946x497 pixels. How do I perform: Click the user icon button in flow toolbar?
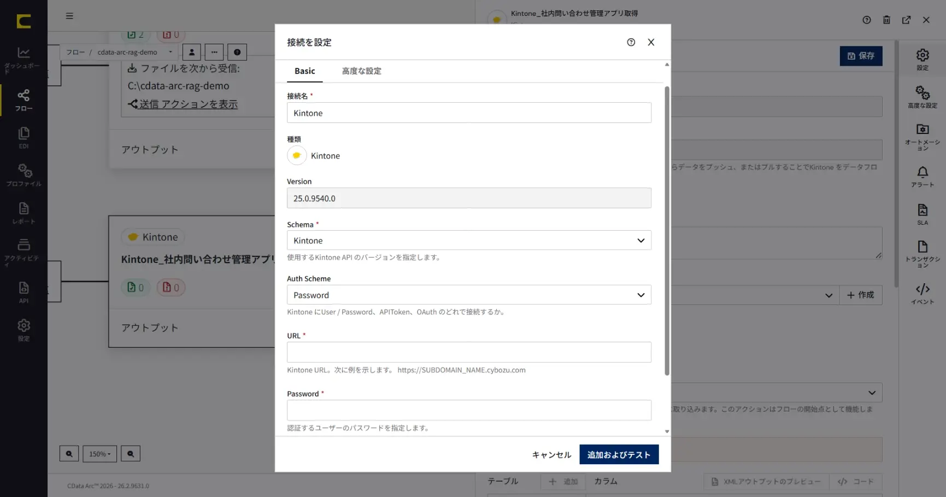[x=192, y=52]
